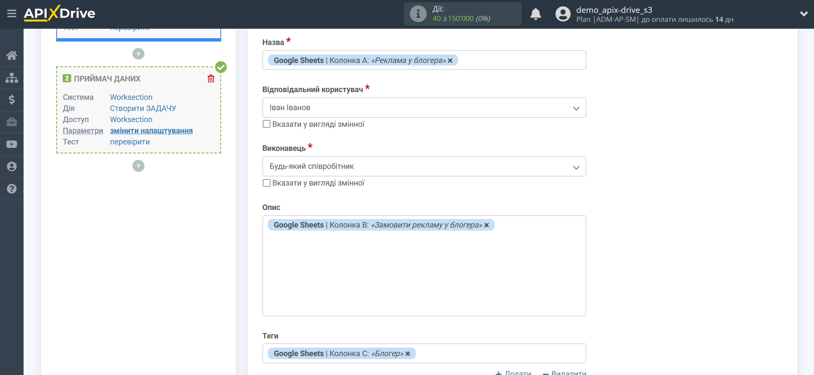Click the account name demo_apix-drive_s3
The width and height of the screenshot is (814, 375).
pos(614,10)
